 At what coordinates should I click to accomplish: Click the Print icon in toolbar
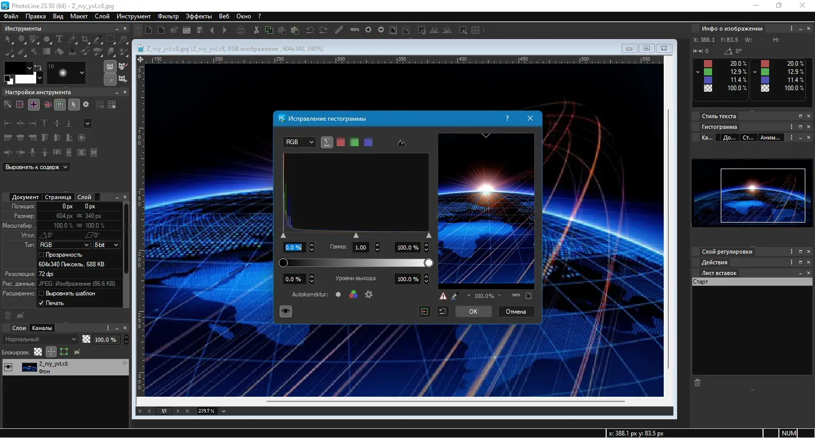240,30
